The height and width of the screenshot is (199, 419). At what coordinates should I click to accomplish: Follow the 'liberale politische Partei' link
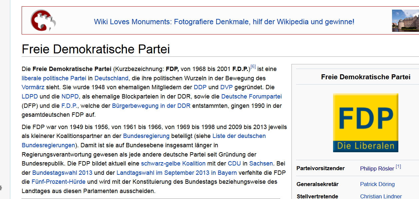54,78
